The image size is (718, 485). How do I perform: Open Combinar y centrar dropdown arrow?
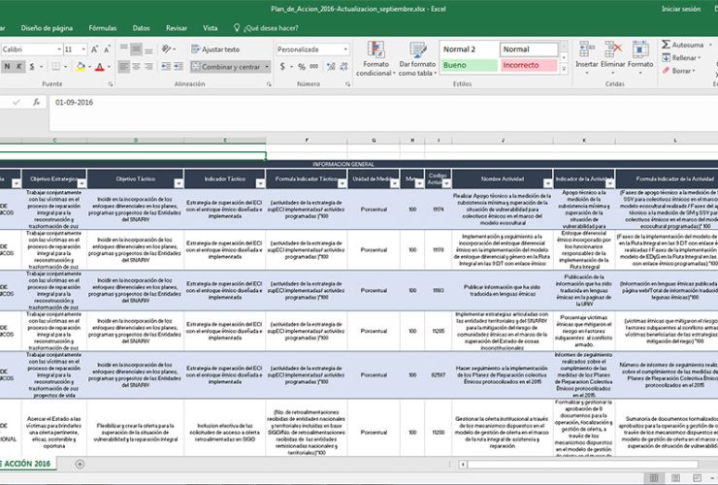click(267, 67)
